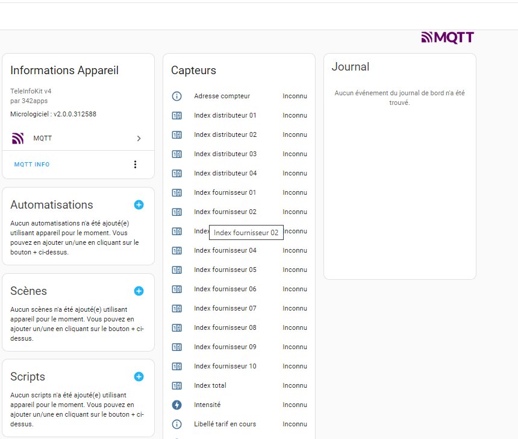Click the Index fournisseur 10 counter icon
This screenshot has width=518, height=439.
[x=177, y=366]
